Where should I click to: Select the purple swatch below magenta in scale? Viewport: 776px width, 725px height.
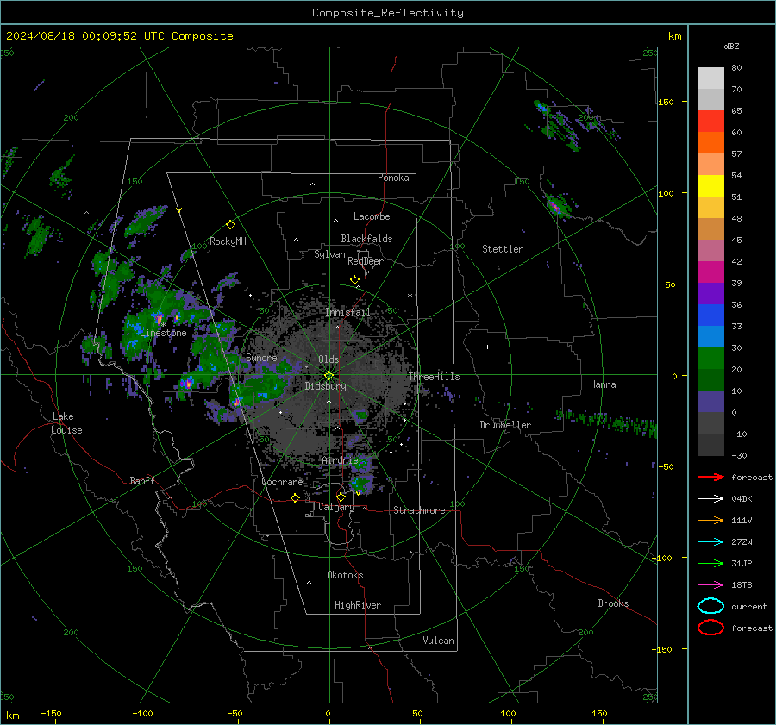coord(710,293)
